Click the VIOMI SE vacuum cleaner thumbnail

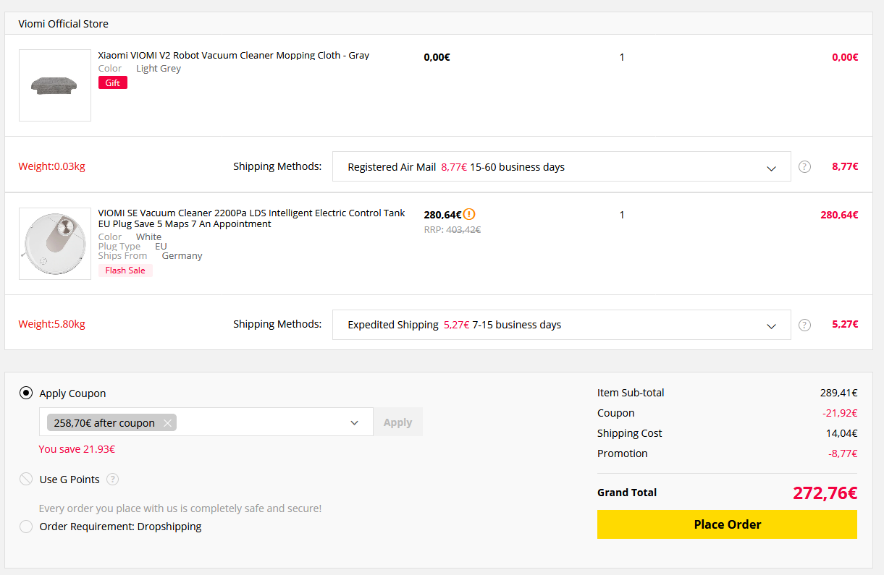pyautogui.click(x=55, y=244)
